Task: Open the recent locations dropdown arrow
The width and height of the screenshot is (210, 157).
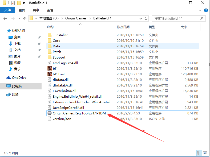Action: [x=19, y=19]
